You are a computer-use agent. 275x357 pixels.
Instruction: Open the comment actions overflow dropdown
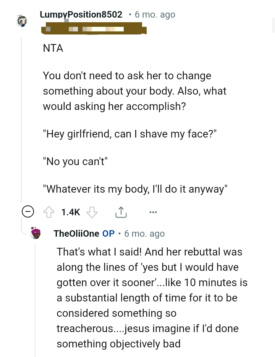click(x=153, y=211)
